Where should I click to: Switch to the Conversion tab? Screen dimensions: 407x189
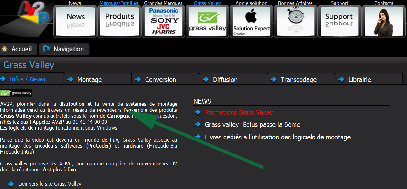pos(165,79)
